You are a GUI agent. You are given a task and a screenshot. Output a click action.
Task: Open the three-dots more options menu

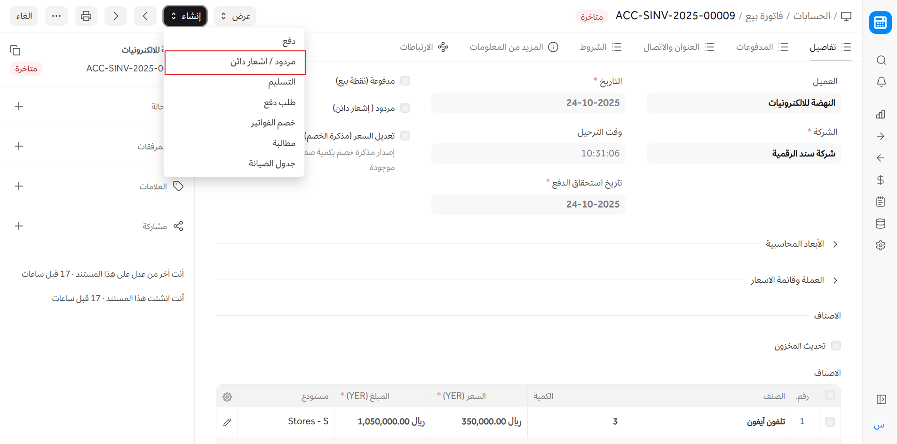pos(56,16)
